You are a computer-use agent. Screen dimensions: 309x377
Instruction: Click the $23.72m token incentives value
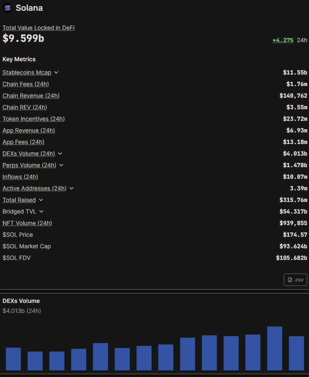[x=295, y=119]
